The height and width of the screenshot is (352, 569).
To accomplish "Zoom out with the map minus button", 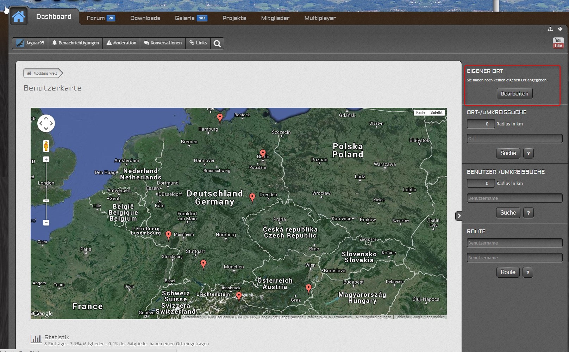I will pos(46,223).
